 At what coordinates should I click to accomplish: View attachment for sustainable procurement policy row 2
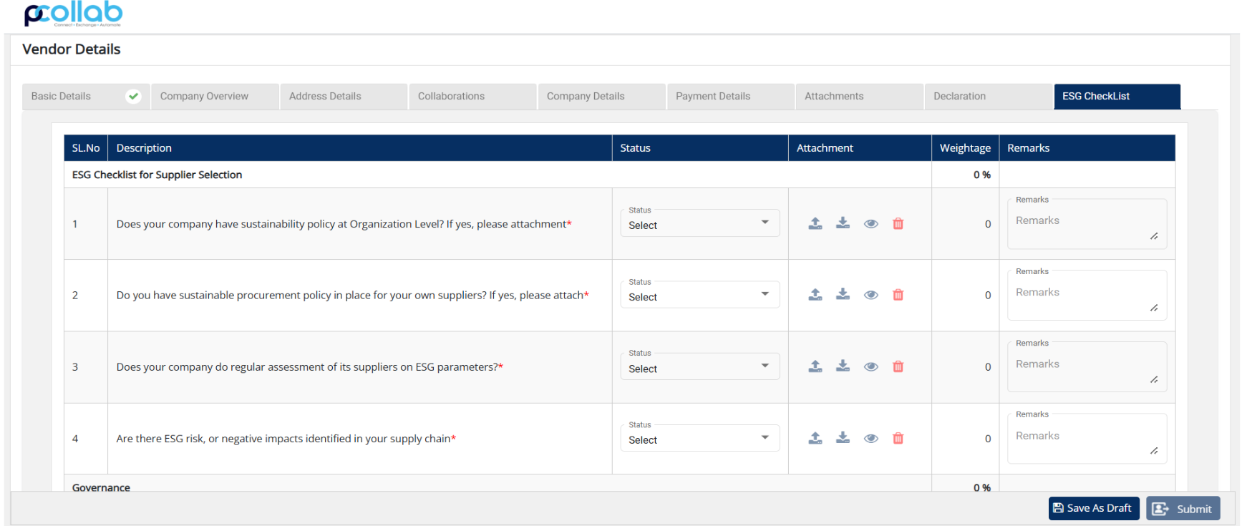pos(870,295)
